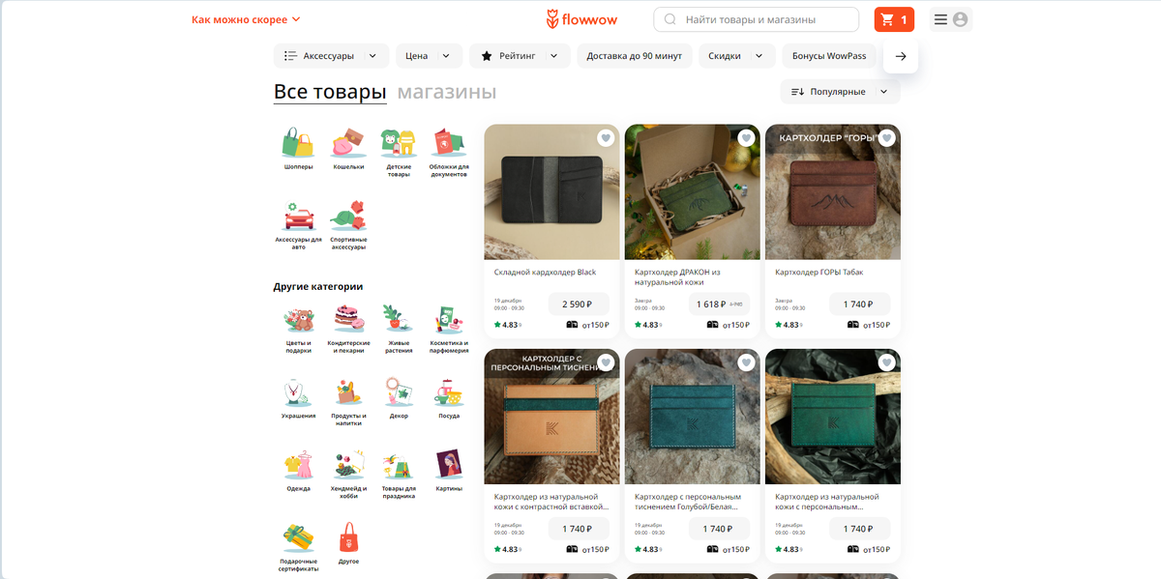Viewport: 1161px width, 579px height.
Task: Open the brown ГОРЫ cardholder photo
Action: pos(833,191)
